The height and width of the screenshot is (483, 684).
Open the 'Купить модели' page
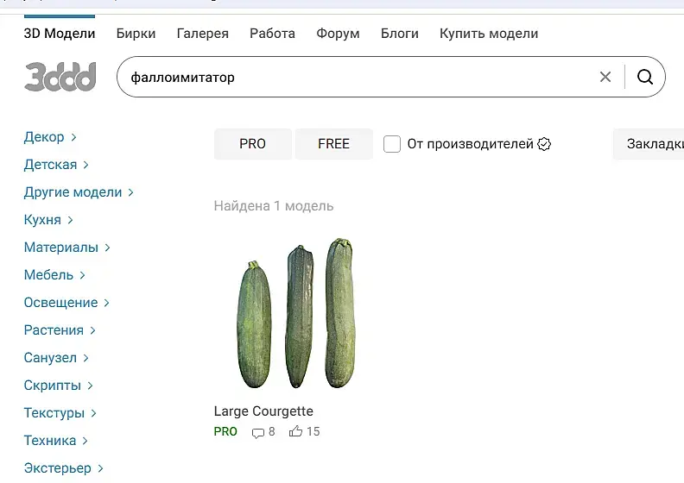[488, 34]
